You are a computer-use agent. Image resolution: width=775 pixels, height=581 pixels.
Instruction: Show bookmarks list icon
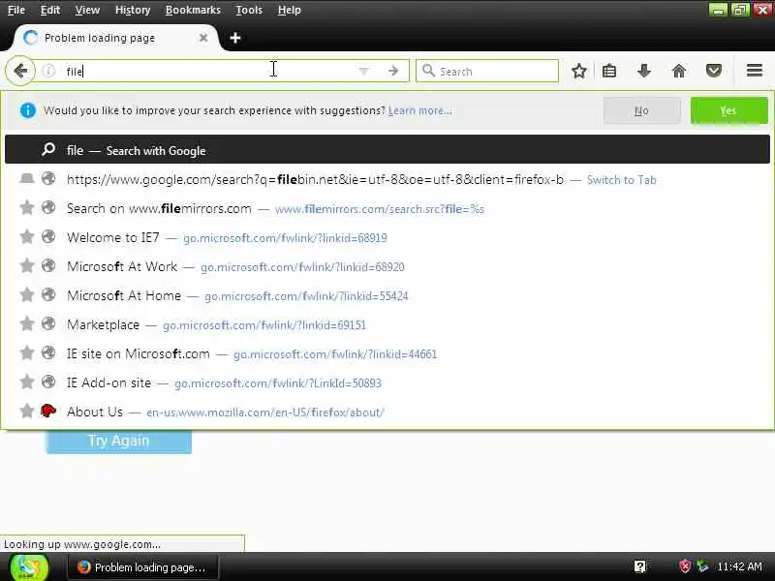(x=609, y=71)
